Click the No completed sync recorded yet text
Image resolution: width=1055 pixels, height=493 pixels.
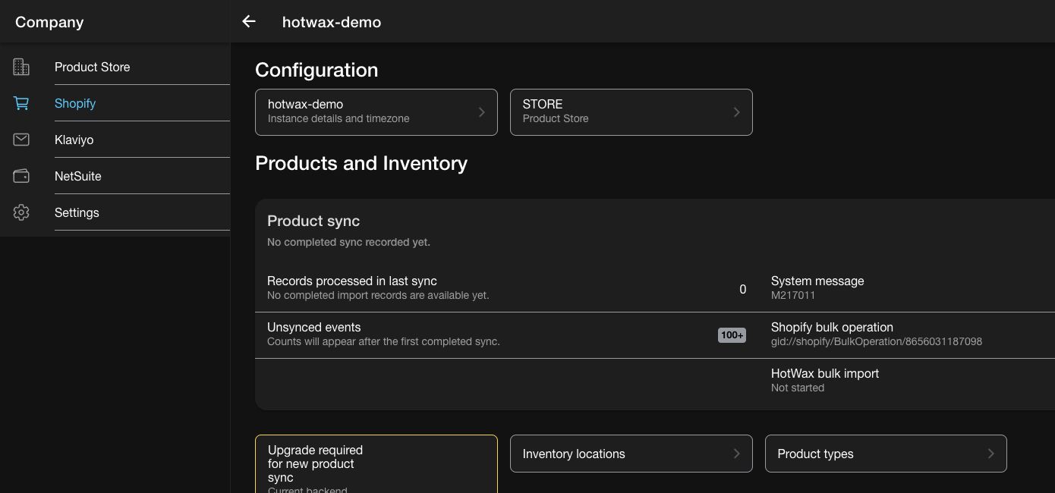348,242
